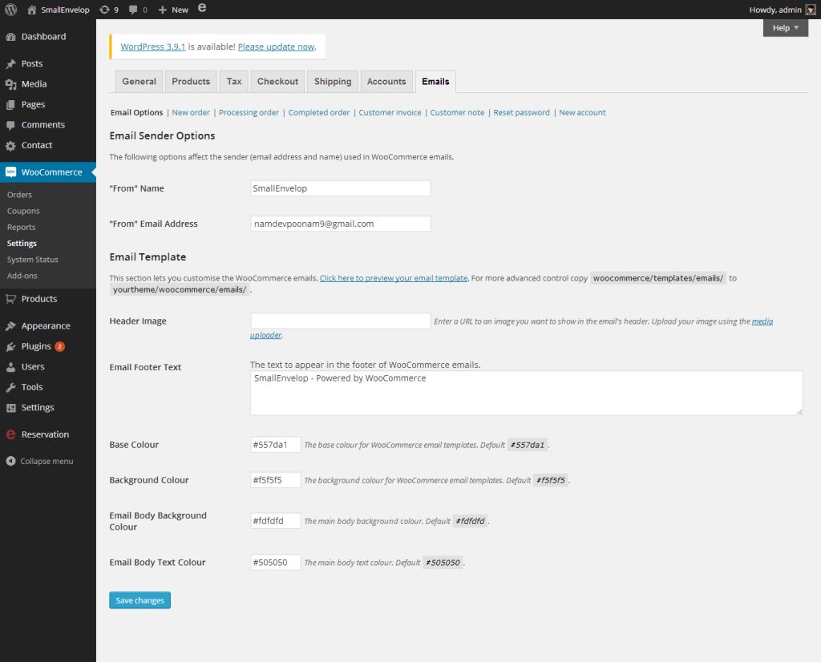Open the Accounts tab
The image size is (821, 662).
tap(386, 82)
